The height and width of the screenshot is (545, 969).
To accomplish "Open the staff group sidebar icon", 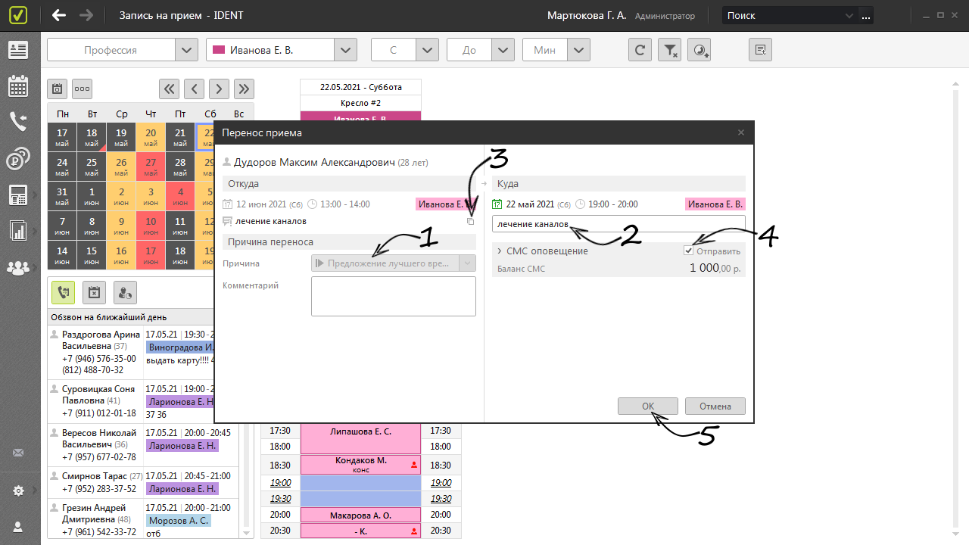I will (x=18, y=267).
